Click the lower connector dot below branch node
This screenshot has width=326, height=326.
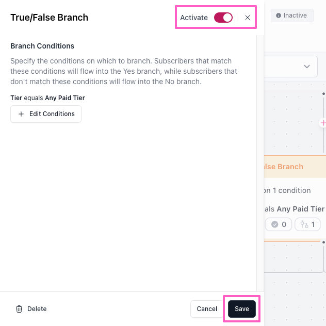[x=323, y=242]
